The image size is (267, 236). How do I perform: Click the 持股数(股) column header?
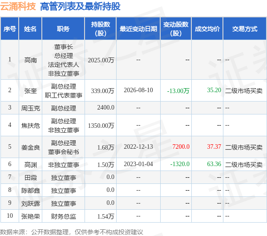coord(101,28)
